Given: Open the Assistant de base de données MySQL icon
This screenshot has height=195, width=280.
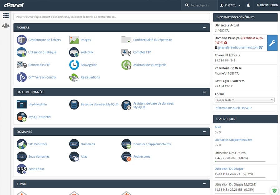Looking at the screenshot, I should (126, 105).
